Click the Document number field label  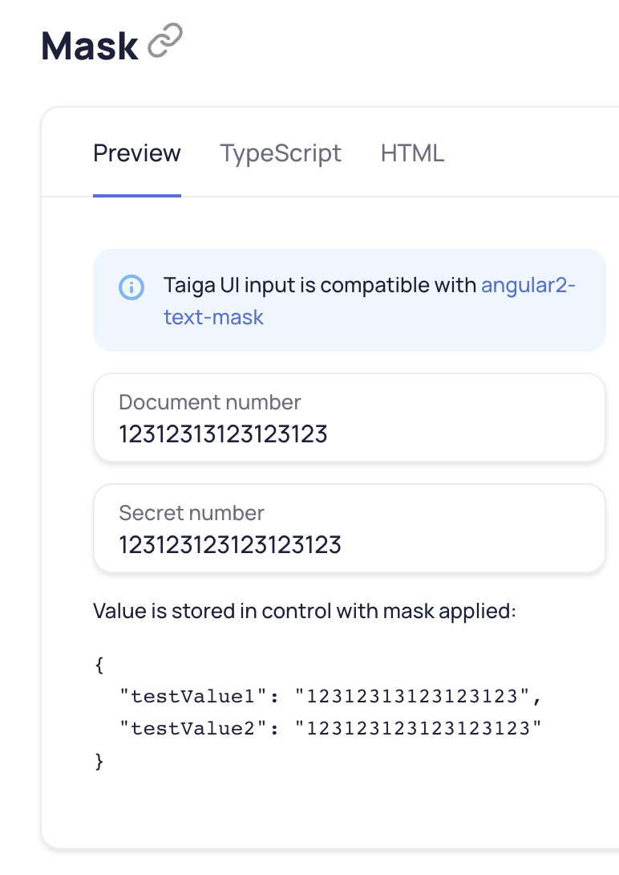click(x=209, y=401)
